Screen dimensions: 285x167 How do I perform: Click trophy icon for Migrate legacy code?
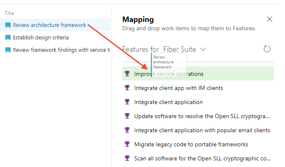127,144
